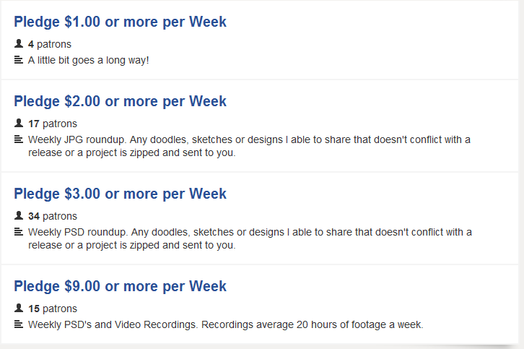
Task: Click the 4 patrons count text
Action: click(x=50, y=44)
